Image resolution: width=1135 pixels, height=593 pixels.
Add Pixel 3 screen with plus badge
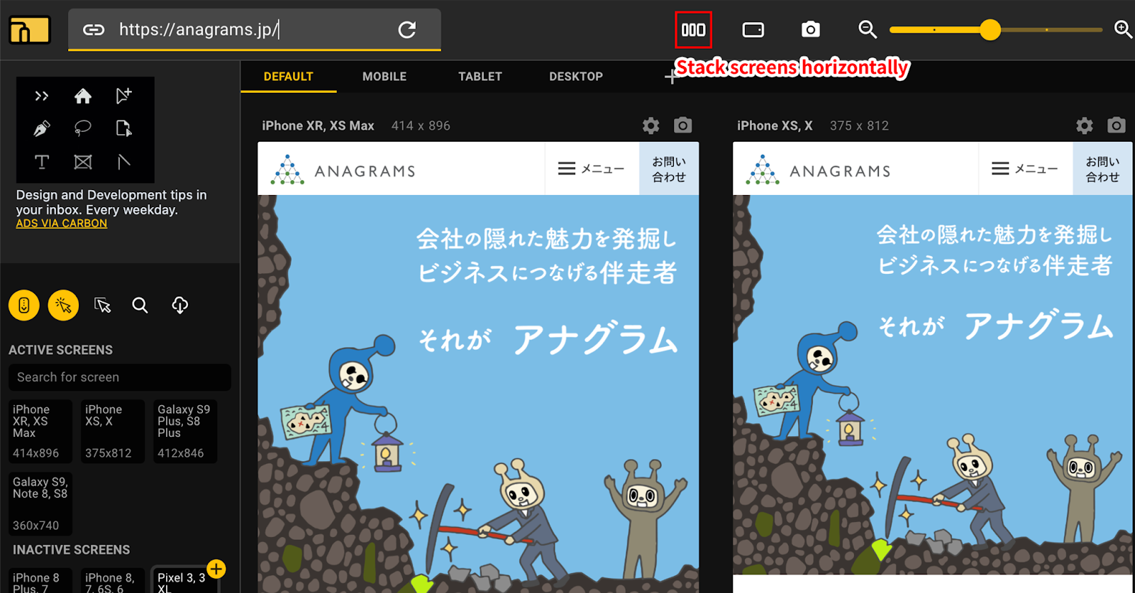tap(216, 569)
